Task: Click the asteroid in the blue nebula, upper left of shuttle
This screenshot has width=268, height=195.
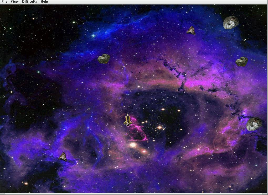Action: click(x=104, y=58)
